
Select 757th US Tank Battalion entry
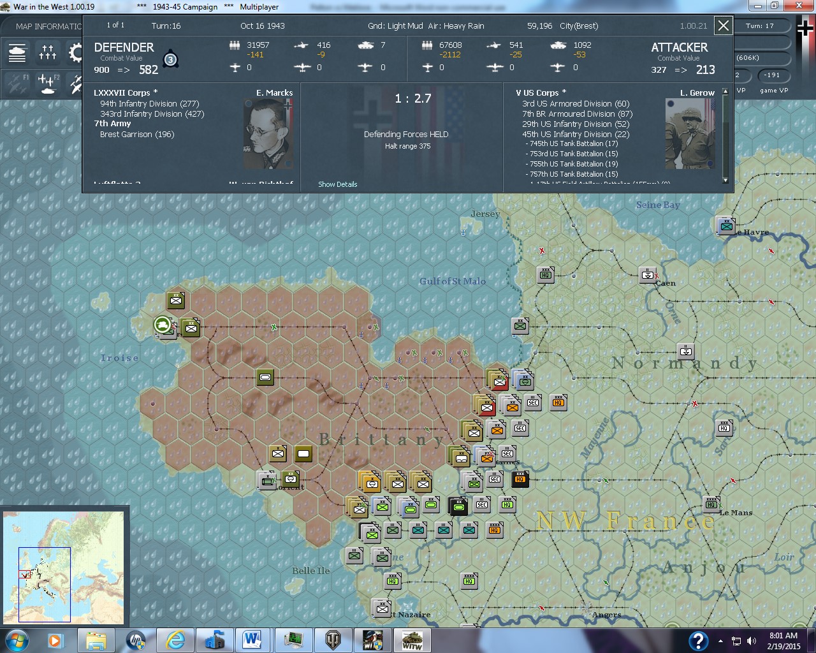coord(572,175)
